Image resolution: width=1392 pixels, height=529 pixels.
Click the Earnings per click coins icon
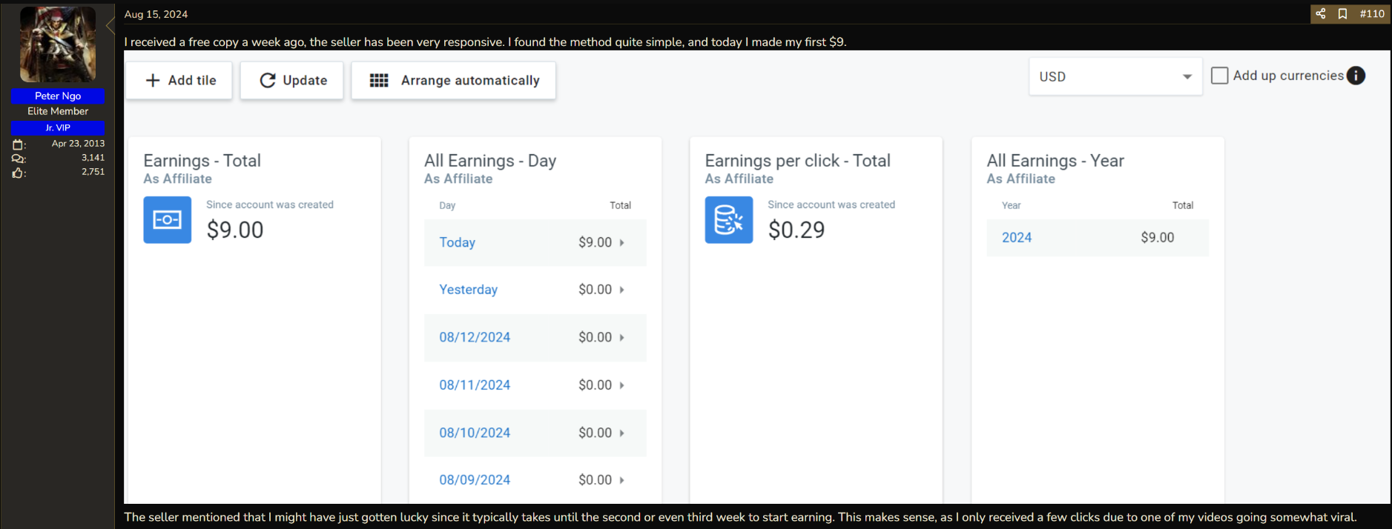[x=729, y=220]
